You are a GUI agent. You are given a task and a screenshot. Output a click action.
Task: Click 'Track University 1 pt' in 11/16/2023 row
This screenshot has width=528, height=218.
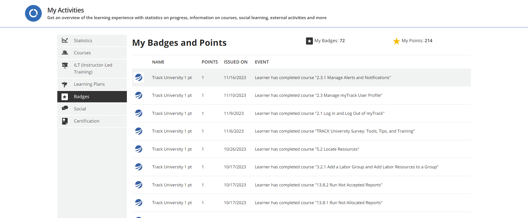point(172,78)
